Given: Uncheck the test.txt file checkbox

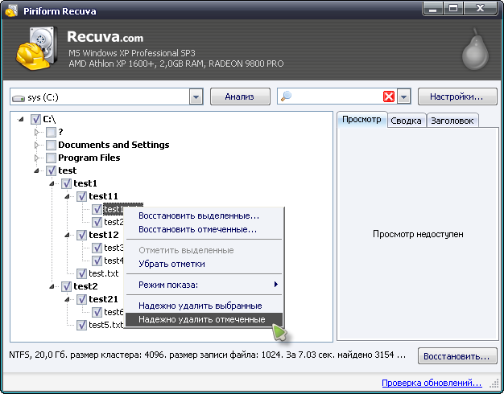Looking at the screenshot, I should [x=81, y=273].
